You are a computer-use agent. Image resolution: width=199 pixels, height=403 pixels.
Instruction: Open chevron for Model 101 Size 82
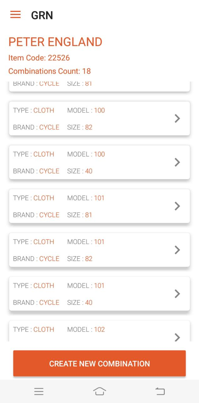[177, 250]
